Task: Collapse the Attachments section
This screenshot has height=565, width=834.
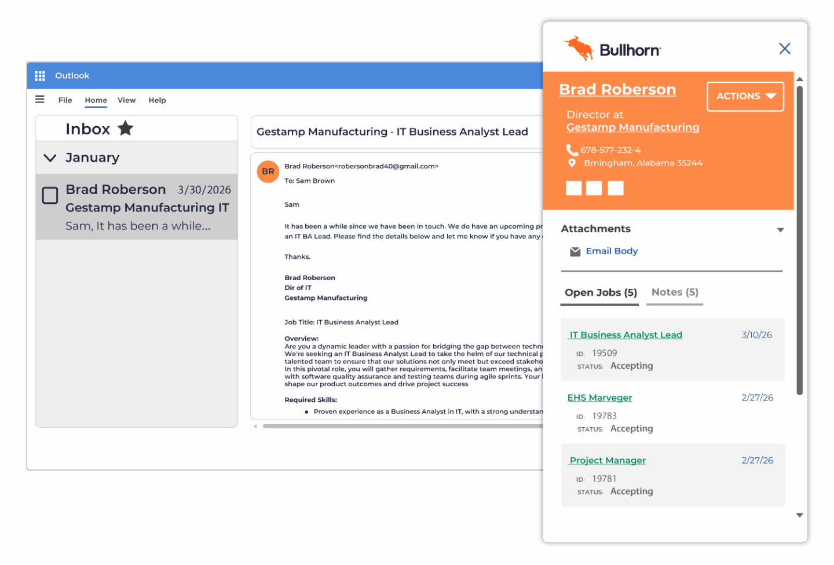Action: [781, 230]
